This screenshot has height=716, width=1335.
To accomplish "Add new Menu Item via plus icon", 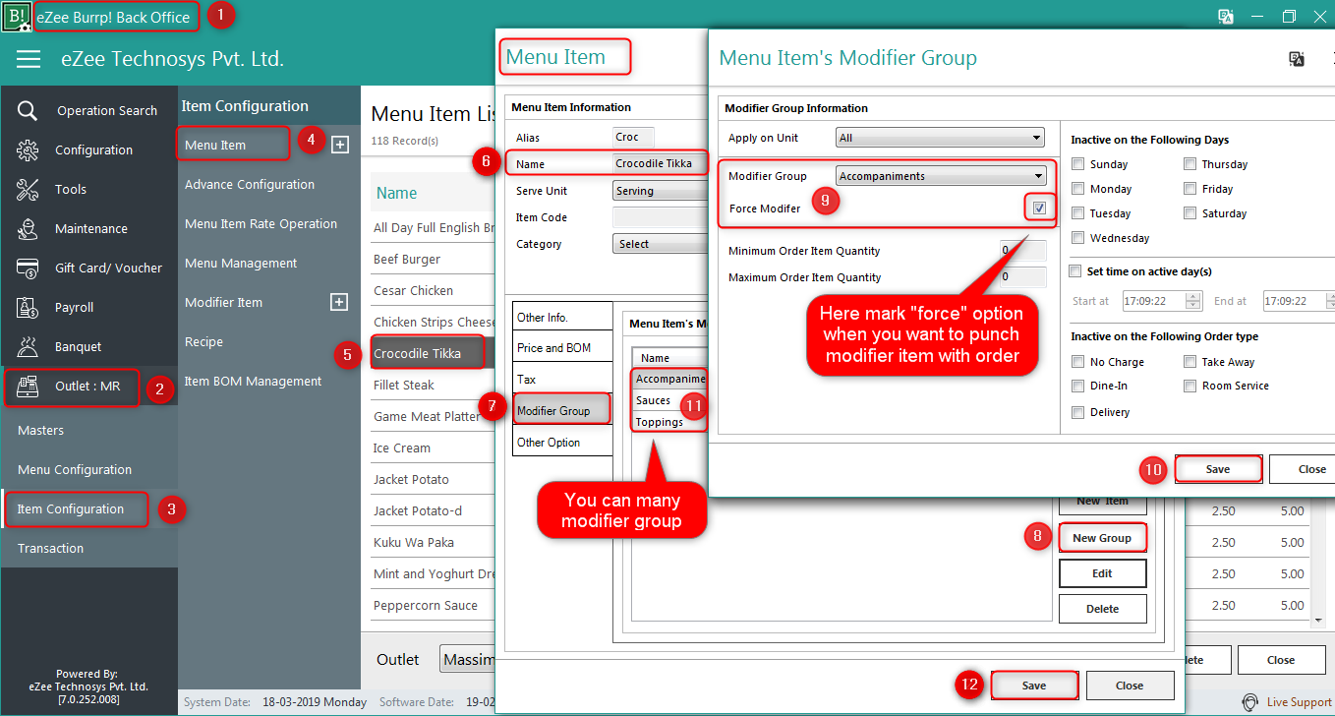I will coord(339,145).
